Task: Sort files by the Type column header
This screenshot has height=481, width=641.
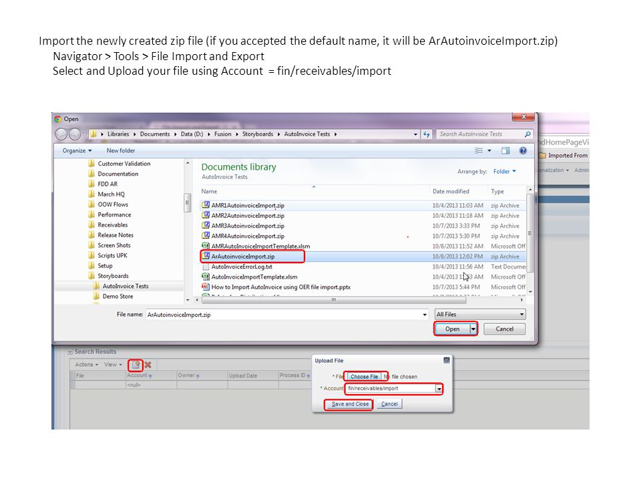Action: (x=507, y=192)
